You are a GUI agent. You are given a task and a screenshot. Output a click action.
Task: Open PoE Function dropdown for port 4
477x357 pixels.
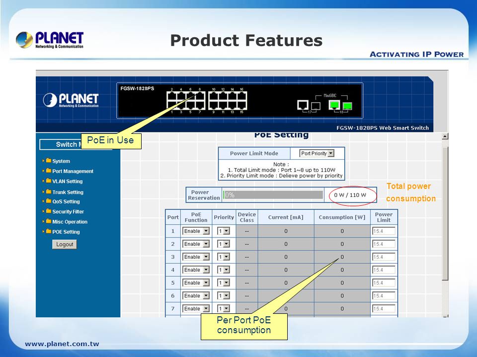[196, 270]
